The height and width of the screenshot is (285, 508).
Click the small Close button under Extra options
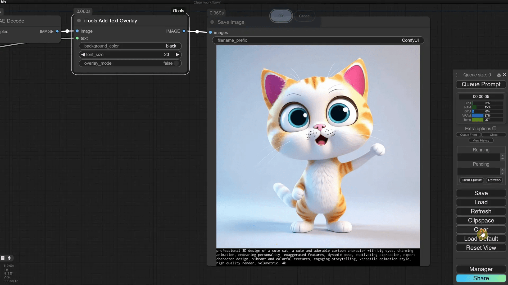[493, 135]
